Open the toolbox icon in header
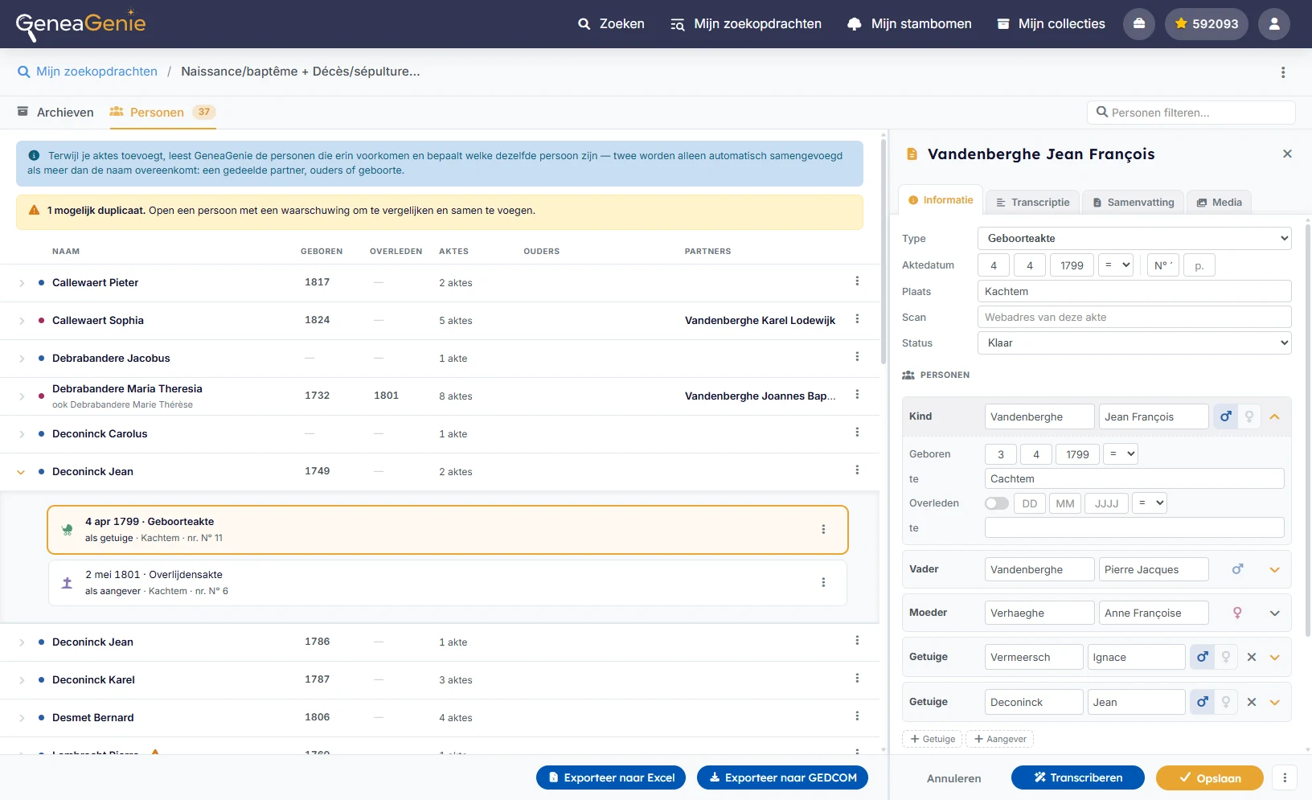The image size is (1312, 800). [x=1139, y=24]
